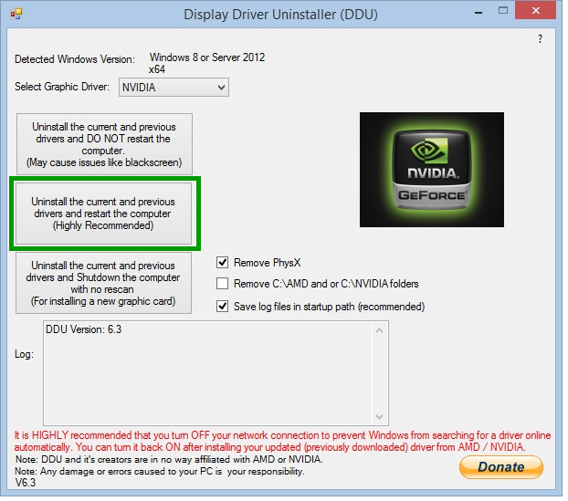The width and height of the screenshot is (568, 501).
Task: Enable Remove C:\AMD and C:\NVIDIA folders
Action: [223, 284]
